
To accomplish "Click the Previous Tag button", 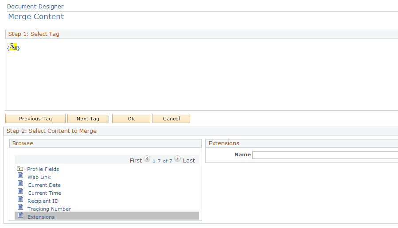I will point(35,119).
